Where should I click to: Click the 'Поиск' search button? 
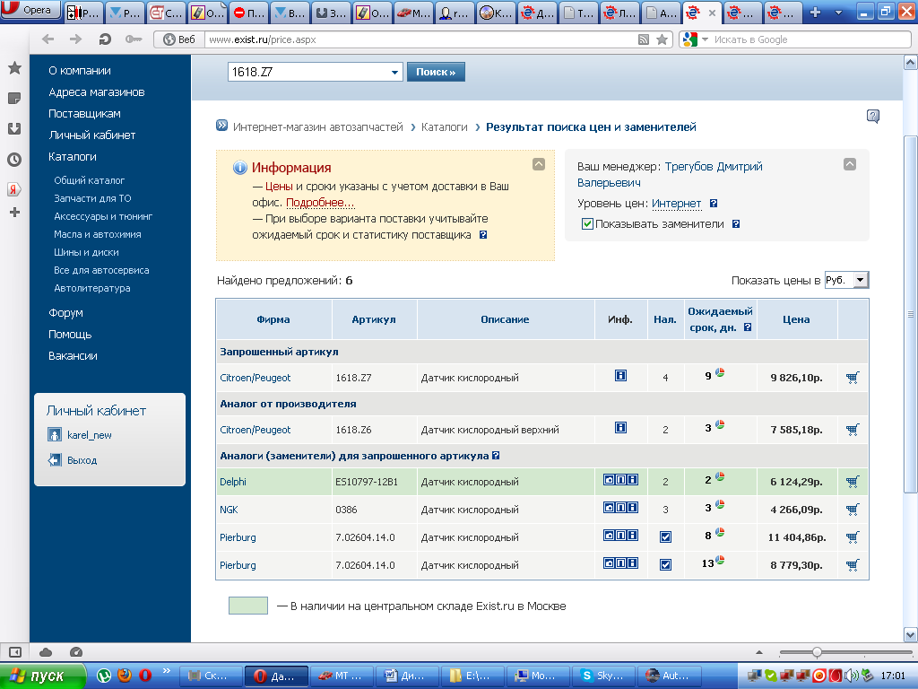pos(436,72)
